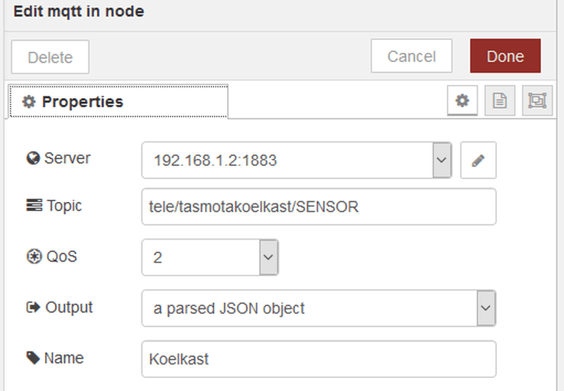Click the Topic label icon

coord(34,205)
